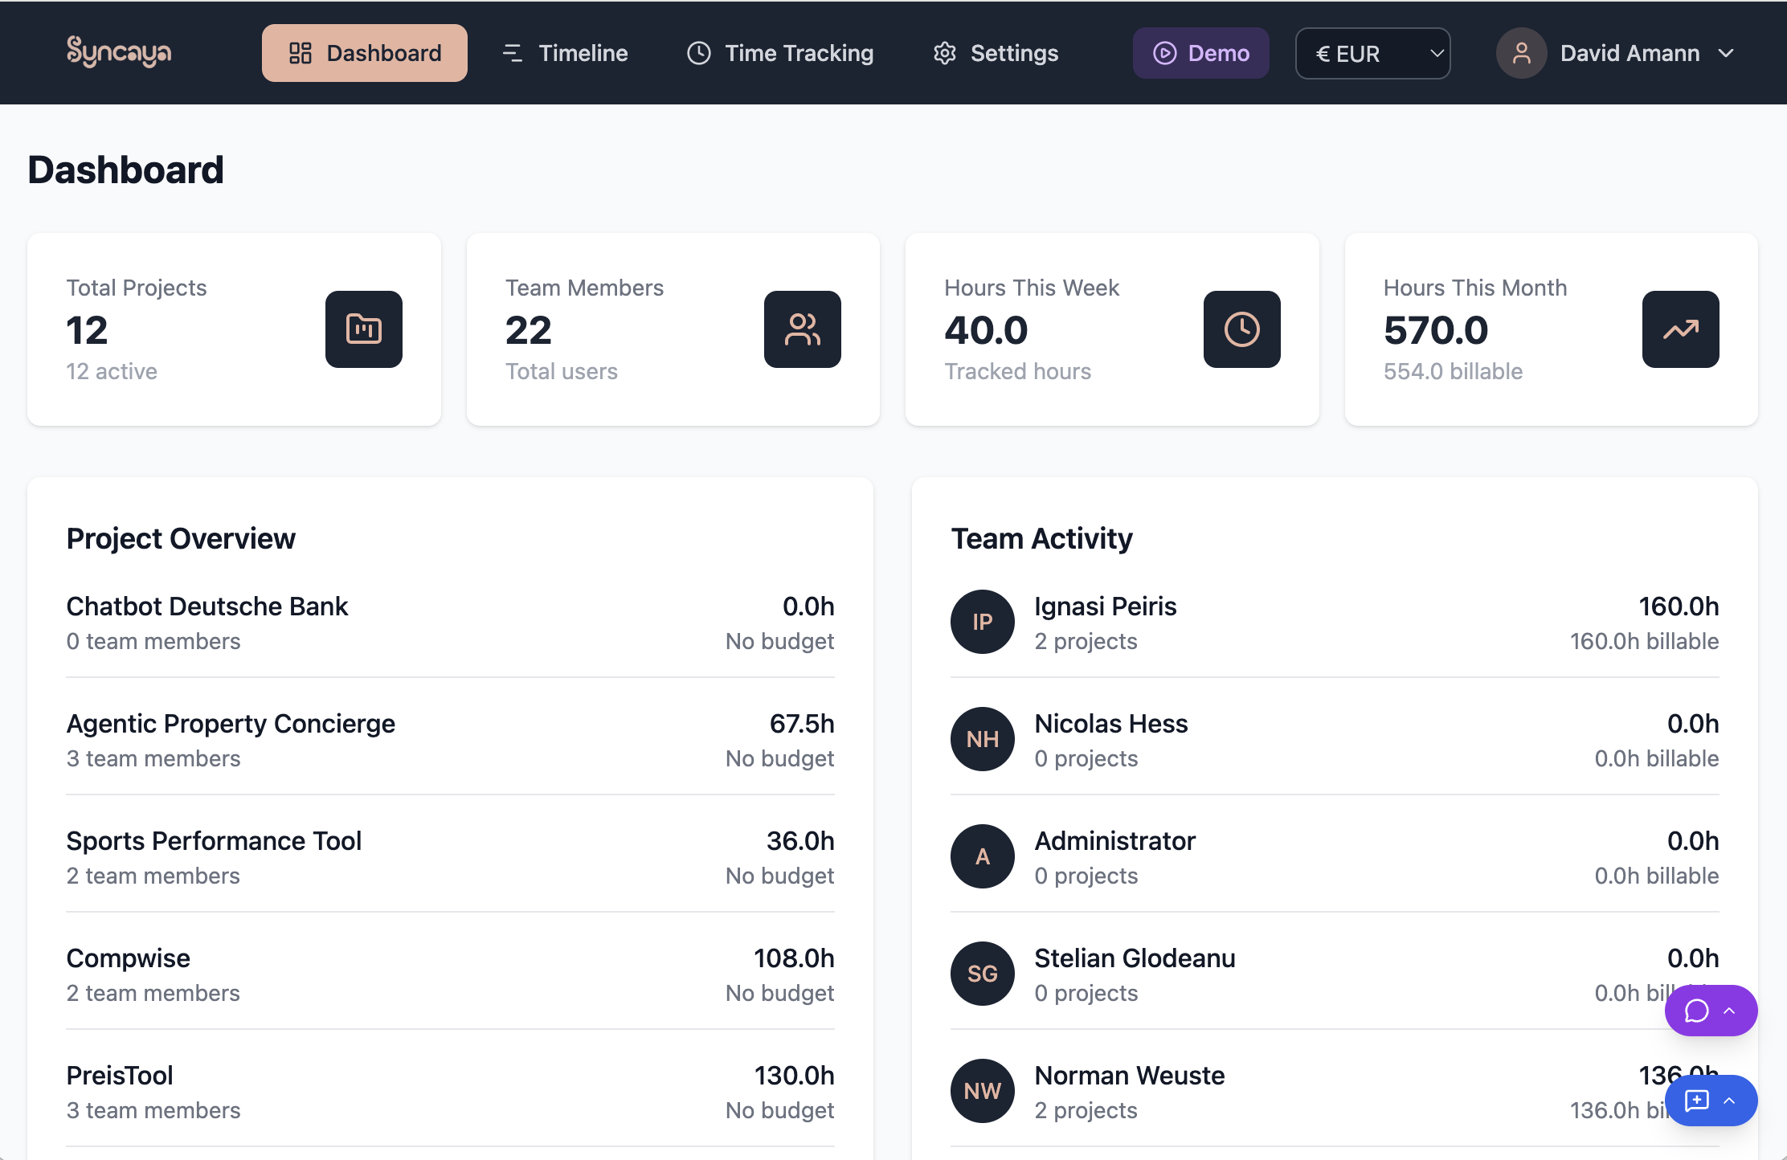Screen dimensions: 1787x1160
Task: Click the Team Members users icon
Action: click(x=802, y=329)
